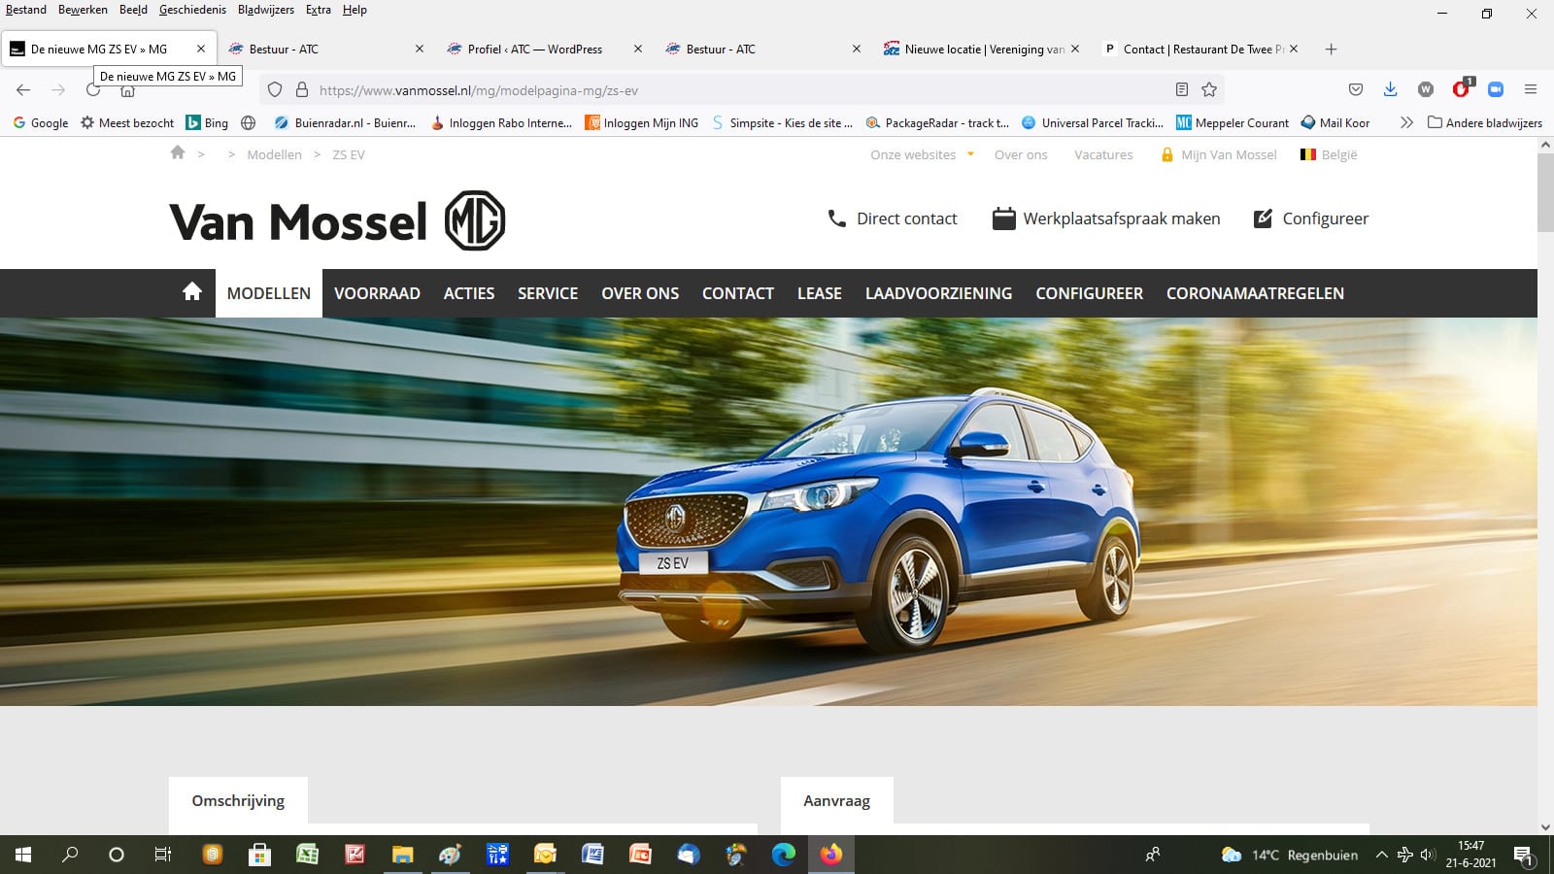Open the Geschiedenis menu
This screenshot has width=1554, height=874.
click(192, 10)
